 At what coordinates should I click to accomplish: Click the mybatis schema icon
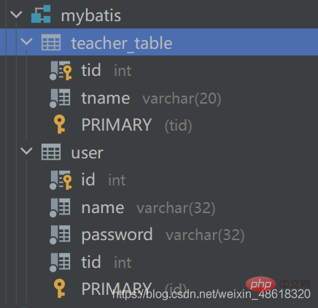click(41, 15)
